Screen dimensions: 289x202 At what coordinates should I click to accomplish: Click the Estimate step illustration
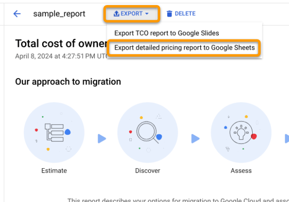(54, 133)
